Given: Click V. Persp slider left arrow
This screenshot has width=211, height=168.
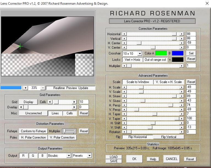Looking at the screenshot, I should 124,110.
